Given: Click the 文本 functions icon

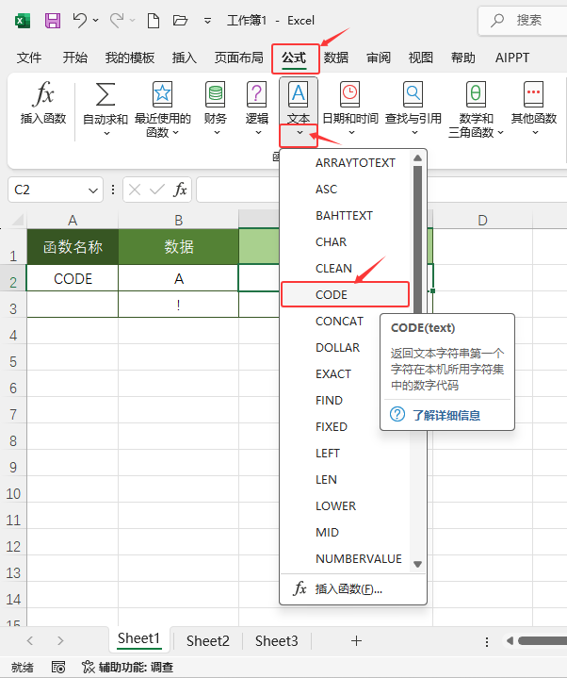Looking at the screenshot, I should click(299, 94).
